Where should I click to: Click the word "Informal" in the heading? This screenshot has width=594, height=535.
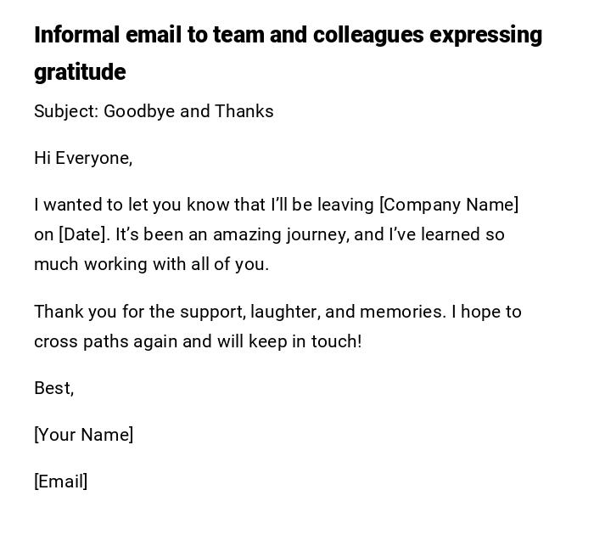[76, 35]
